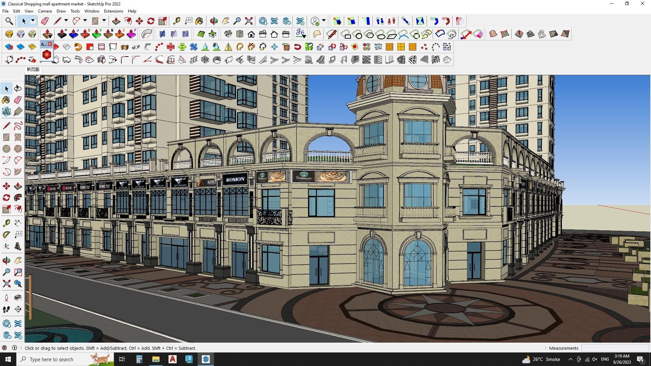651x366 pixels.
Task: Select the Look Around eye tool
Action: click(x=18, y=298)
